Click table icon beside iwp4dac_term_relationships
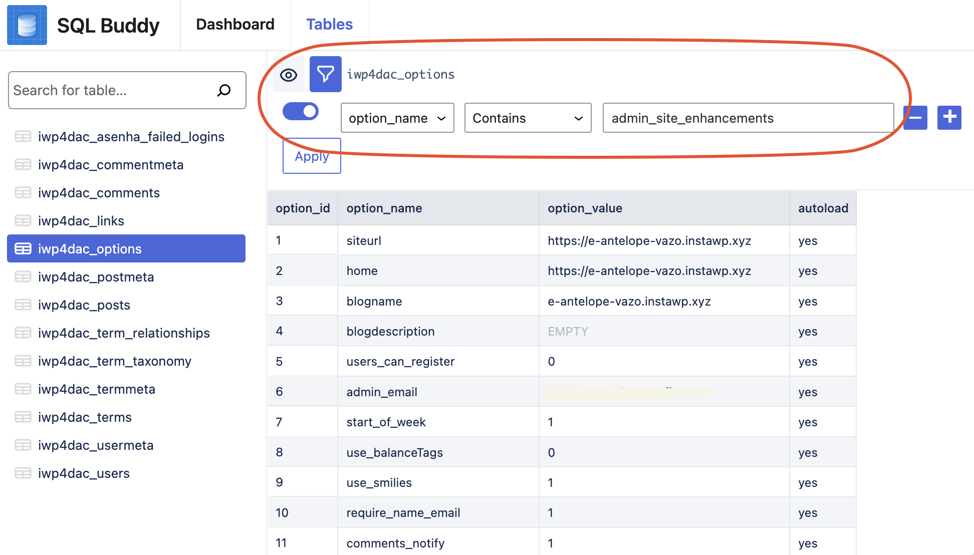 coord(23,333)
